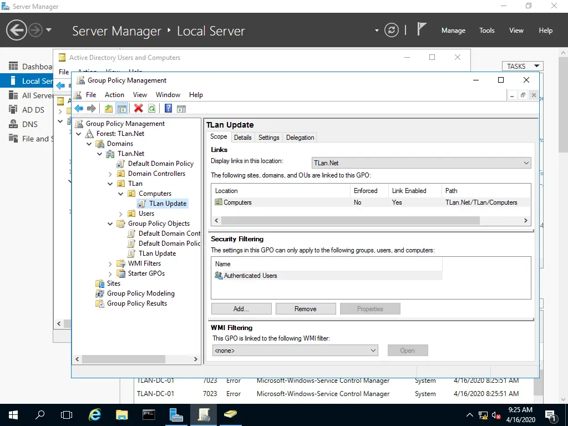Click the Link Enabled column header
This screenshot has height=426, width=568.
click(415, 191)
